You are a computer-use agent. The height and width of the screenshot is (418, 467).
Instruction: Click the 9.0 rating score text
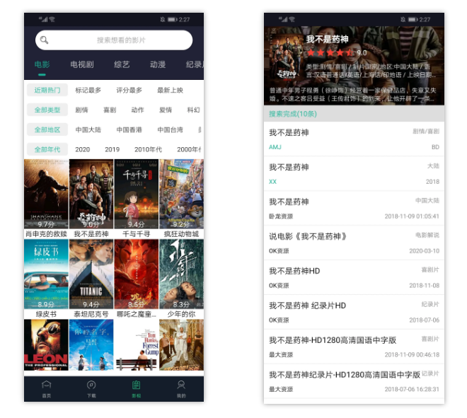[362, 53]
